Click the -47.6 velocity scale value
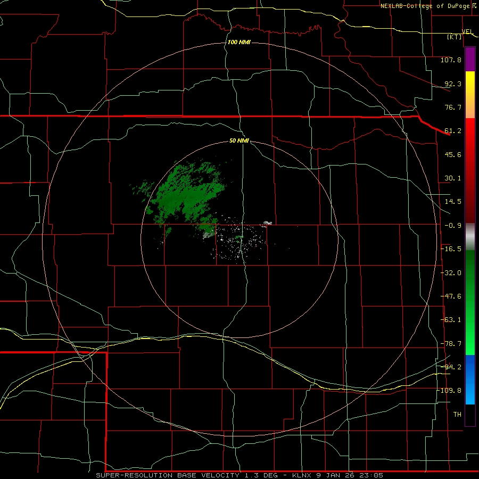The width and height of the screenshot is (479, 479). pos(451,296)
